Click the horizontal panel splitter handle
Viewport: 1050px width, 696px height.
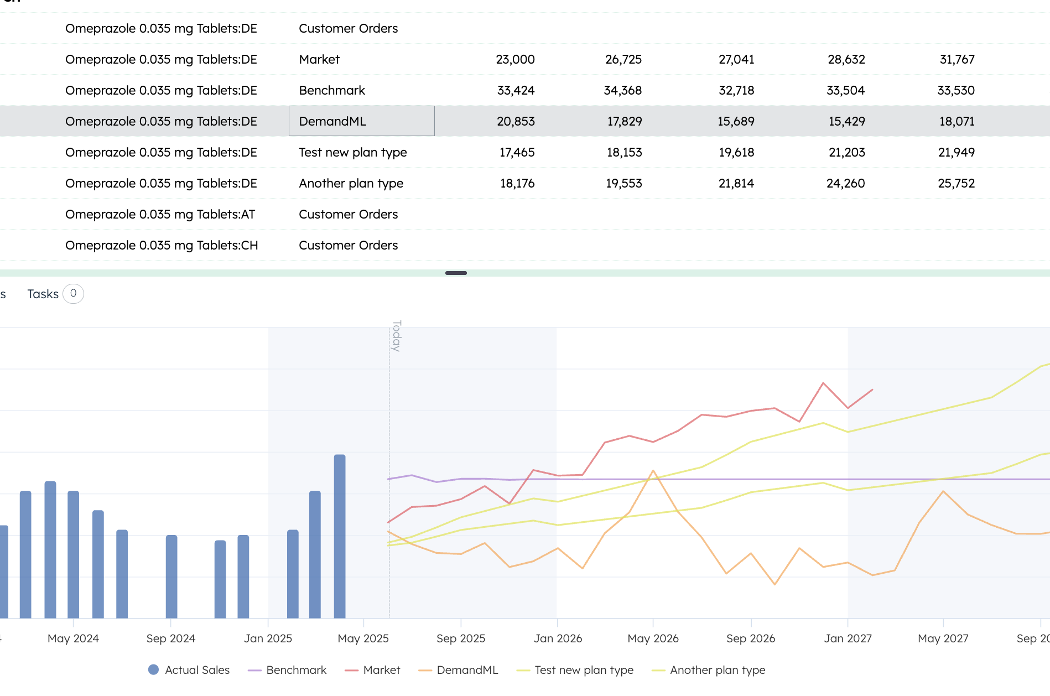(x=456, y=273)
